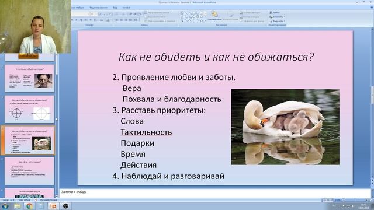Open File Explorer from taskbar

click(17, 206)
